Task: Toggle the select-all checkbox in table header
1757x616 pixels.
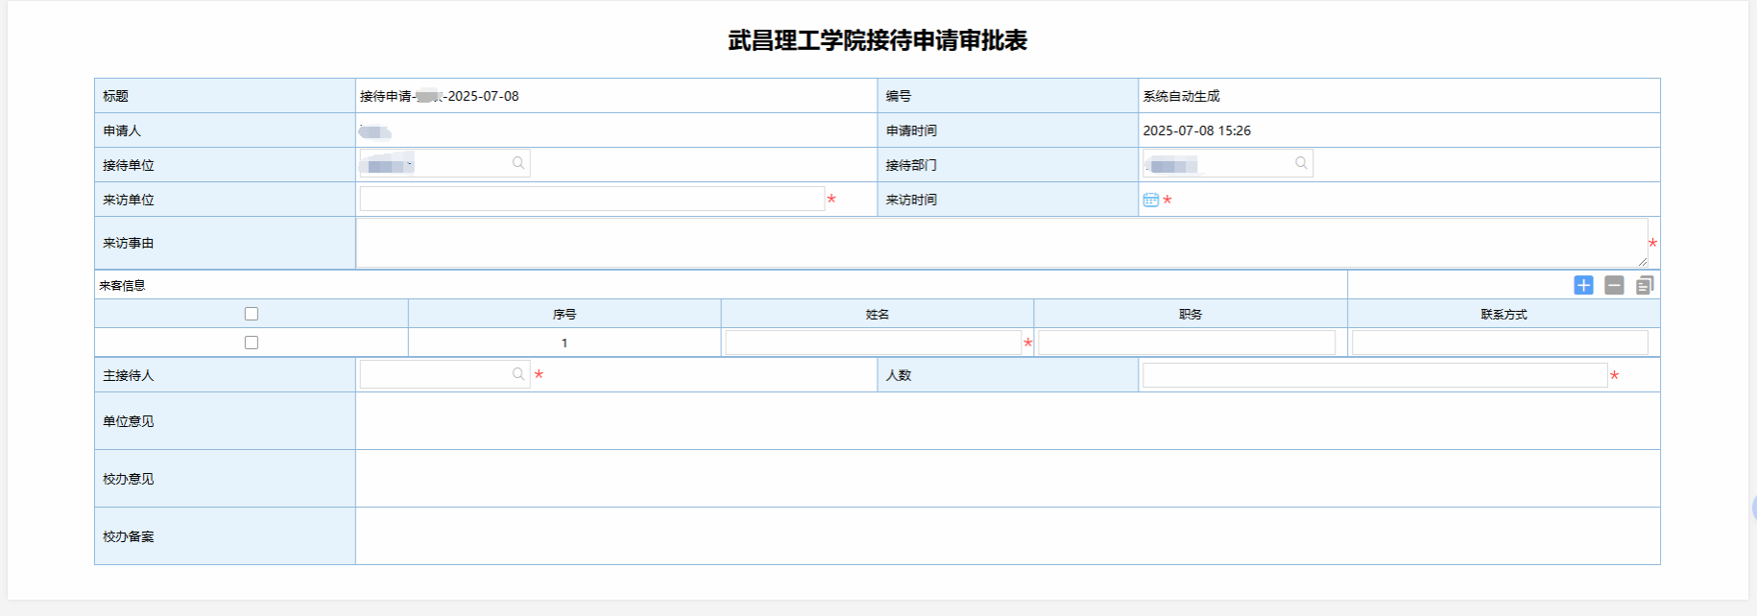Action: click(252, 314)
